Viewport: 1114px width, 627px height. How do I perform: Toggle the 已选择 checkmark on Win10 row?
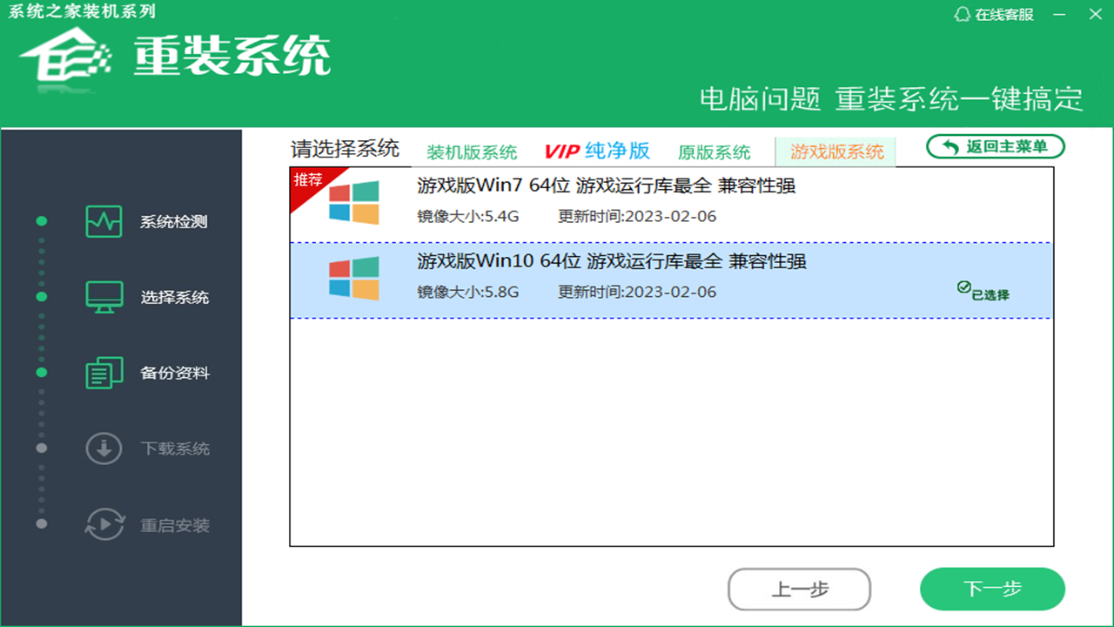pyautogui.click(x=963, y=287)
